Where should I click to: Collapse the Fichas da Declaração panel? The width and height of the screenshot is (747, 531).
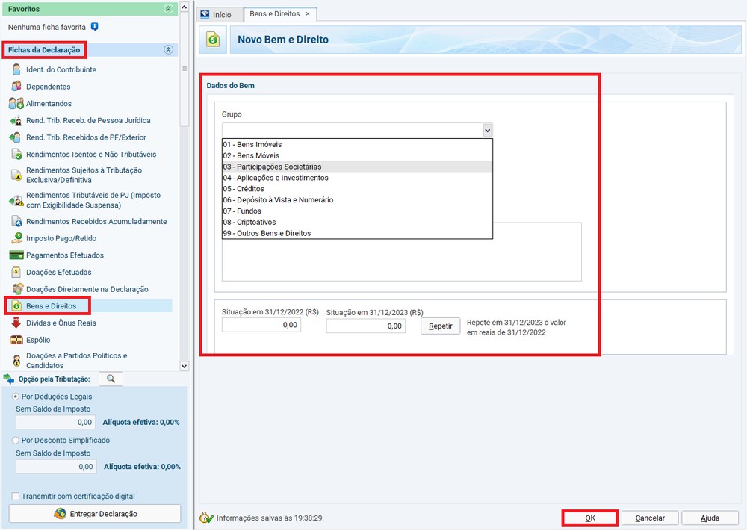(168, 50)
